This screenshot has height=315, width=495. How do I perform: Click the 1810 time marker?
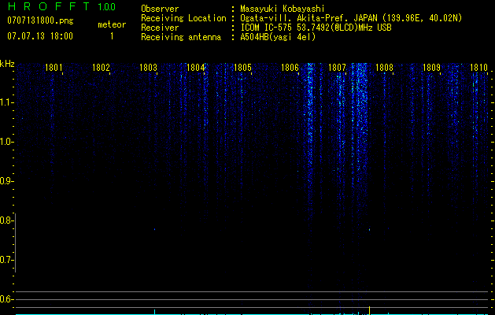click(478, 67)
